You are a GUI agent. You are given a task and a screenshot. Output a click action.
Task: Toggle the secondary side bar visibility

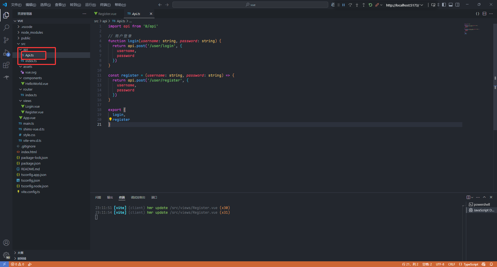pos(457,5)
